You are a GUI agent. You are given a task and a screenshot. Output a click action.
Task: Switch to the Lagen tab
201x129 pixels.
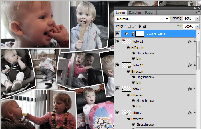coord(120,13)
